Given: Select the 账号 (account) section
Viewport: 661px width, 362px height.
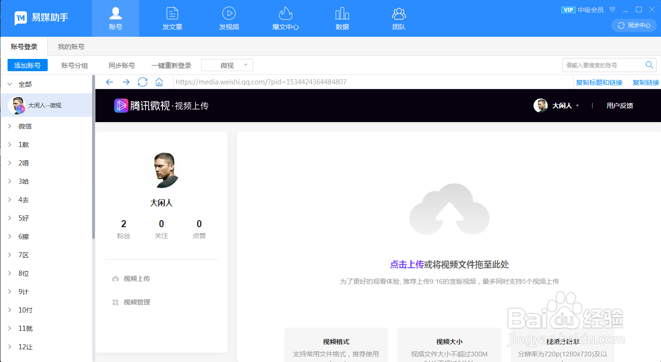Looking at the screenshot, I should 115,18.
